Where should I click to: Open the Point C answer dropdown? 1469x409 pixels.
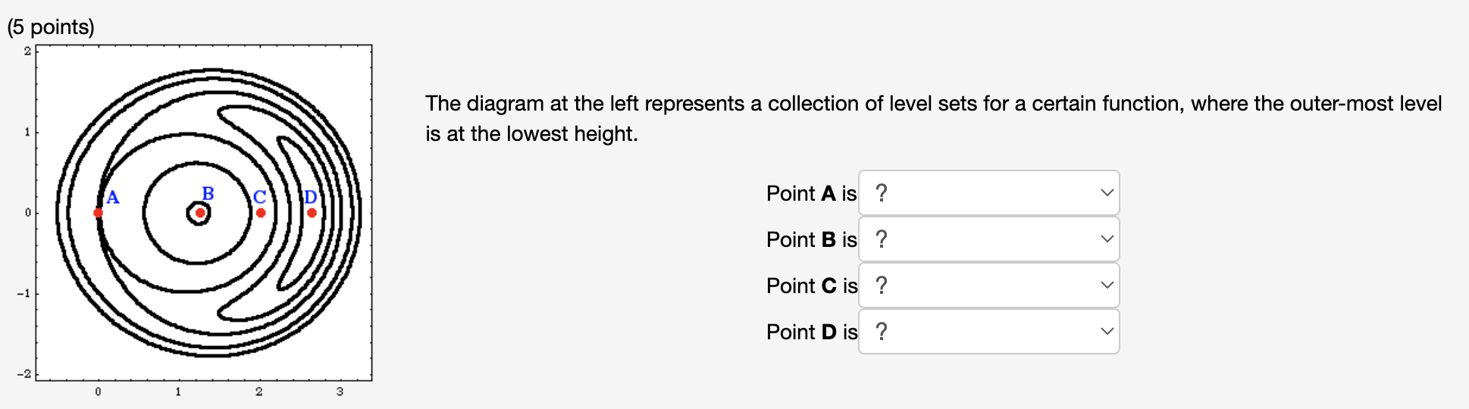988,286
